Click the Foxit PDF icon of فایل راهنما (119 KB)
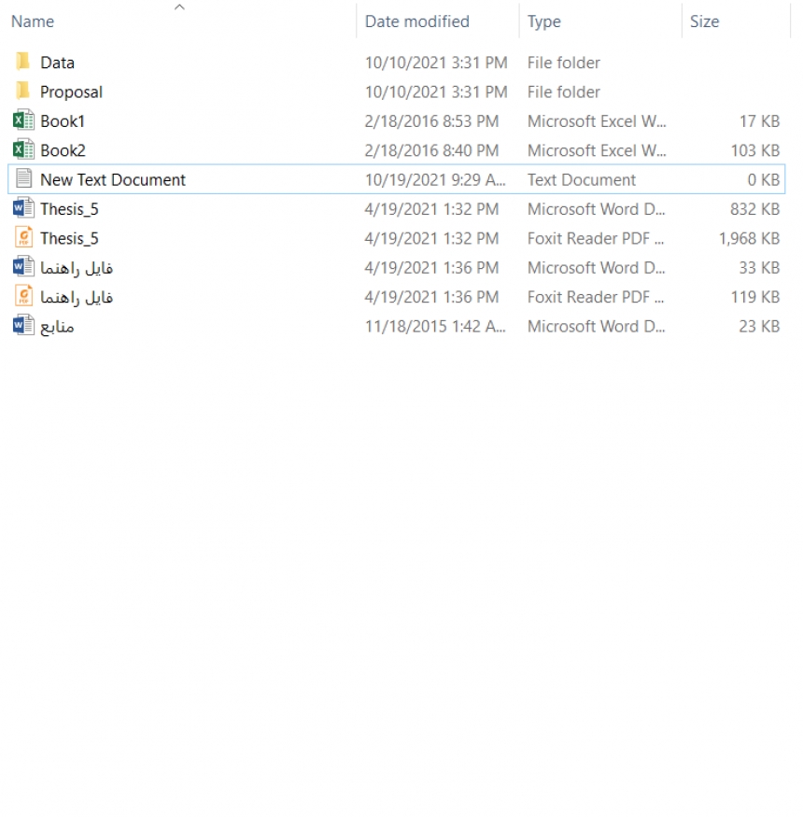Viewport: 803px width, 817px height. pos(23,297)
